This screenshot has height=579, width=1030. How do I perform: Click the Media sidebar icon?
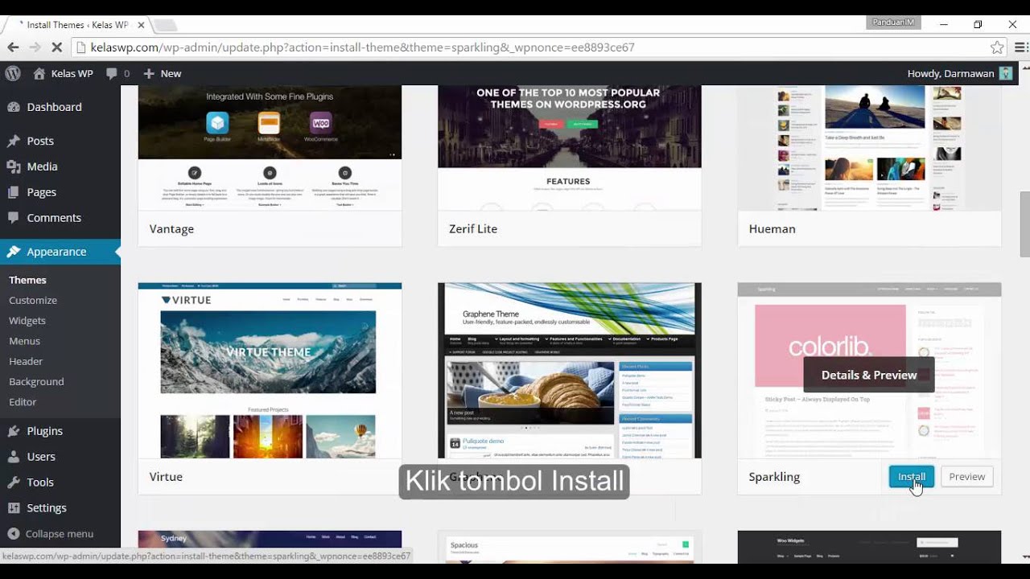click(x=13, y=166)
